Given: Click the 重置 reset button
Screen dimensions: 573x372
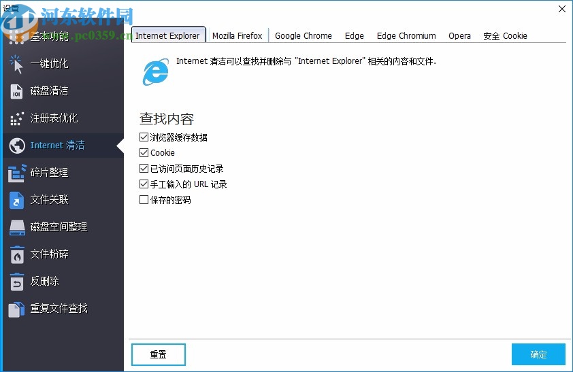Looking at the screenshot, I should point(159,354).
